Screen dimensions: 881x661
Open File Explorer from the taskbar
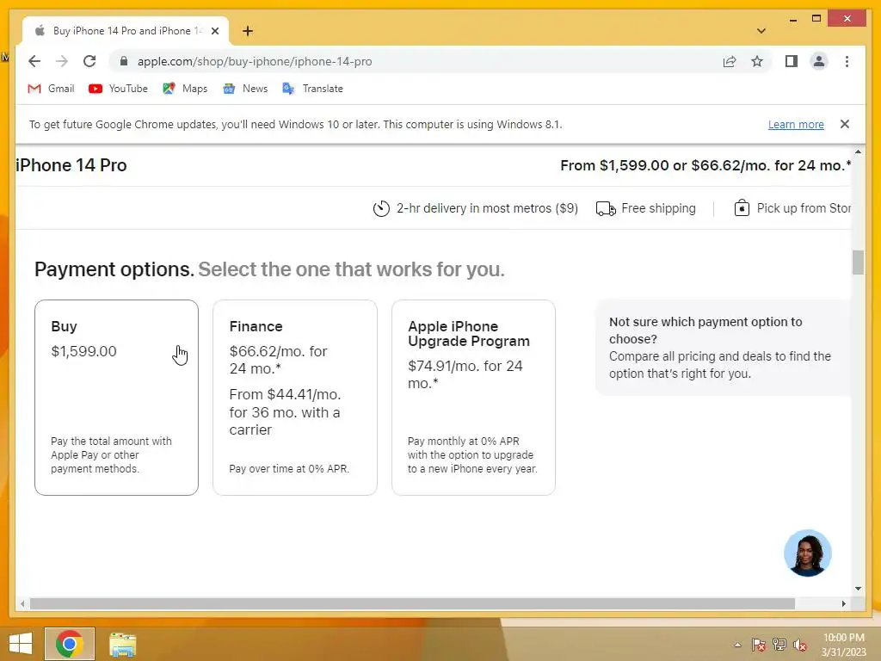pyautogui.click(x=122, y=644)
